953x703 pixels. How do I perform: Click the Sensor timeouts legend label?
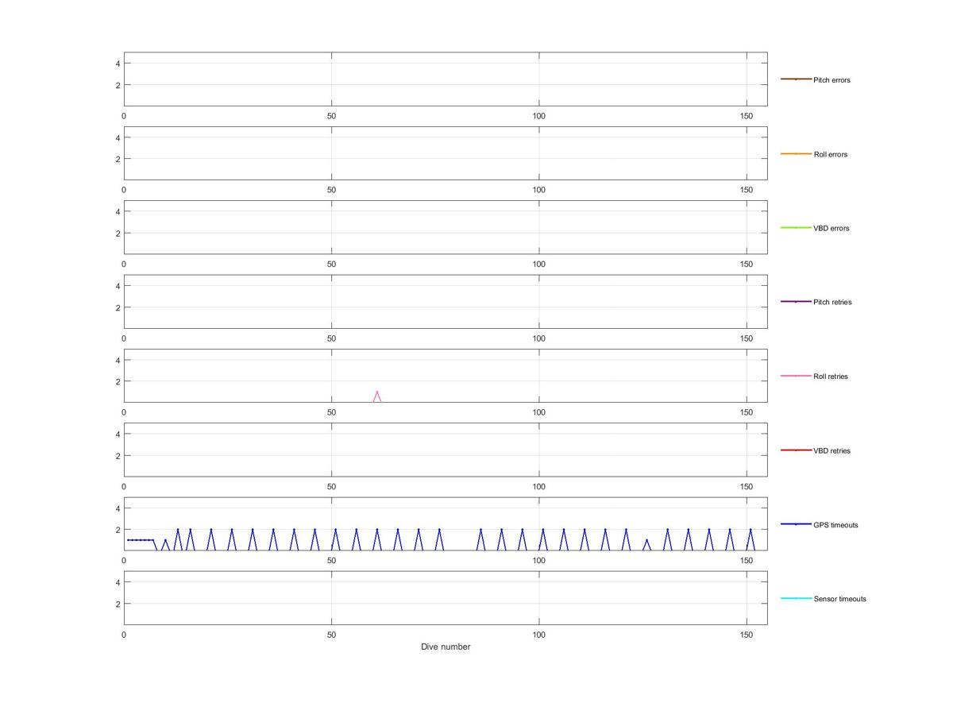pos(839,599)
